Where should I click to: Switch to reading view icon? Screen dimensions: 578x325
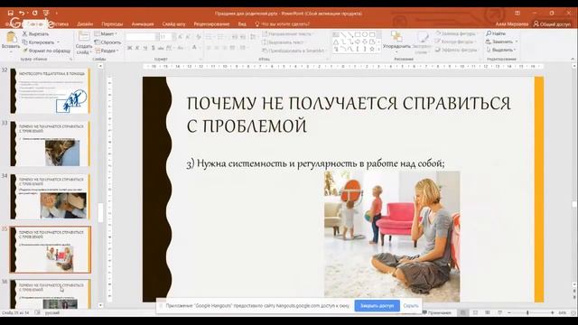(488, 312)
